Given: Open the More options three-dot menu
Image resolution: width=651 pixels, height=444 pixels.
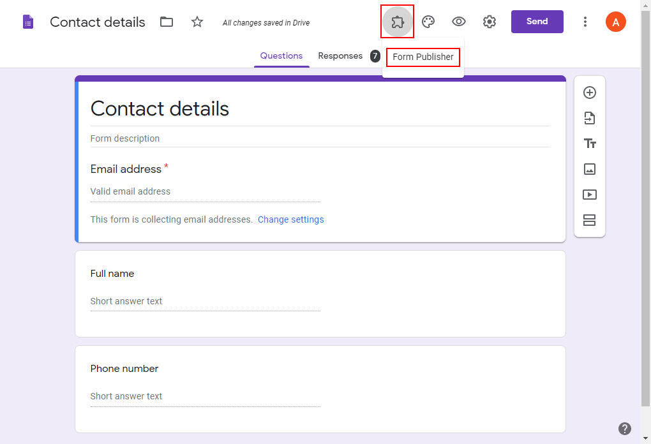Looking at the screenshot, I should 585,22.
